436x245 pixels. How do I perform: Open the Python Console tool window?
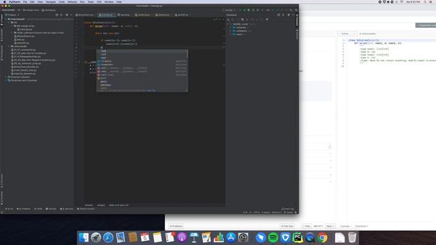(x=86, y=209)
